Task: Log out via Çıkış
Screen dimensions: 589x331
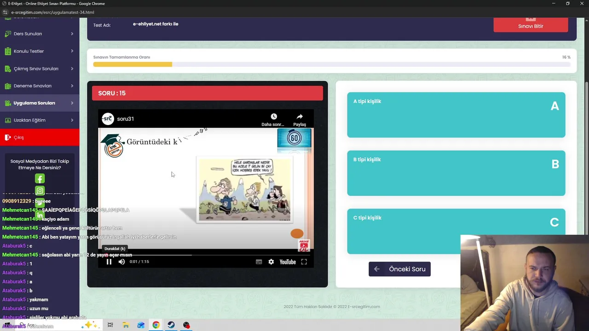Action: tap(40, 137)
